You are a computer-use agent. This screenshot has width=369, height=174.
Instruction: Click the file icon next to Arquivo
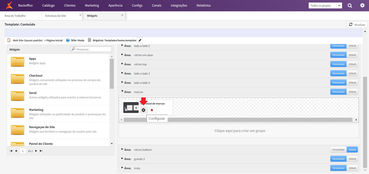(89, 40)
